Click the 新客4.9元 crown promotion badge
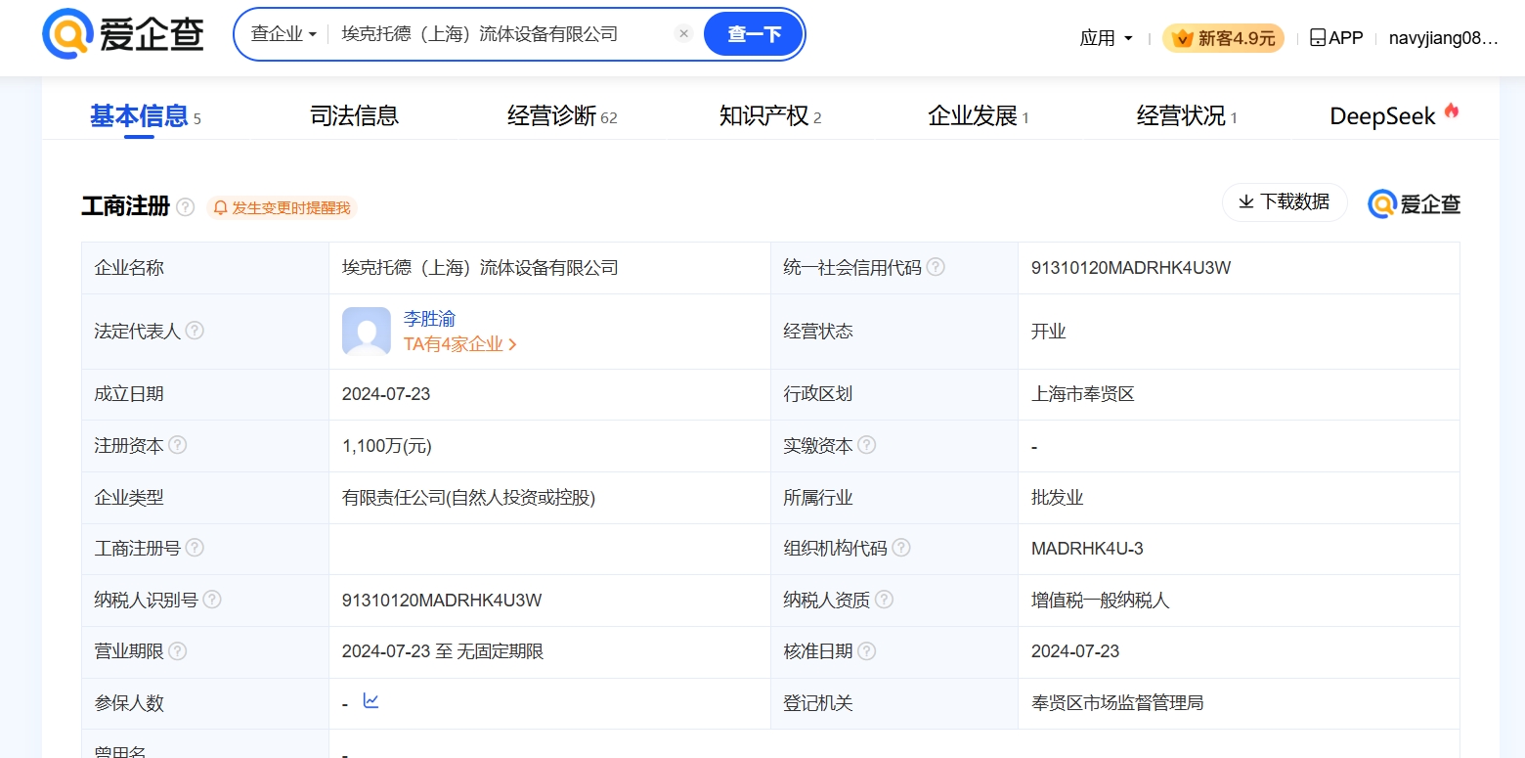 tap(1223, 38)
